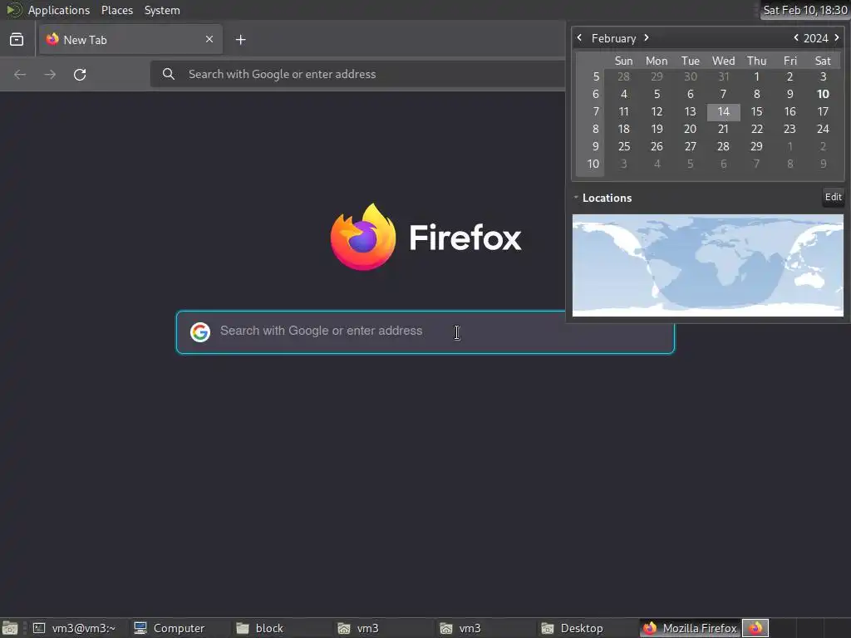Viewport: 851px width, 638px height.
Task: Select February 17 in calendar
Action: click(823, 112)
